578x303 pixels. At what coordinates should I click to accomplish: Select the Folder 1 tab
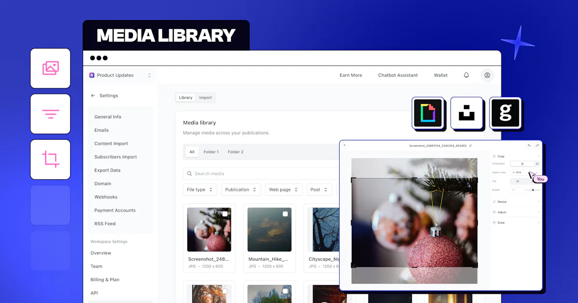click(x=211, y=152)
